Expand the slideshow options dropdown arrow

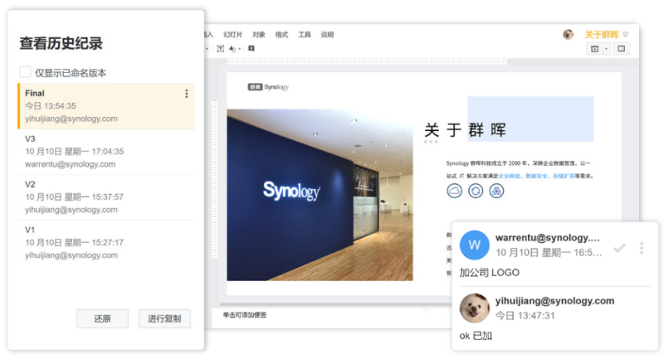[607, 49]
